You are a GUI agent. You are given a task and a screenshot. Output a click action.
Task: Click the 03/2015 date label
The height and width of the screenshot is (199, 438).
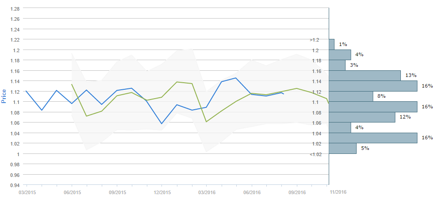[x=27, y=192]
